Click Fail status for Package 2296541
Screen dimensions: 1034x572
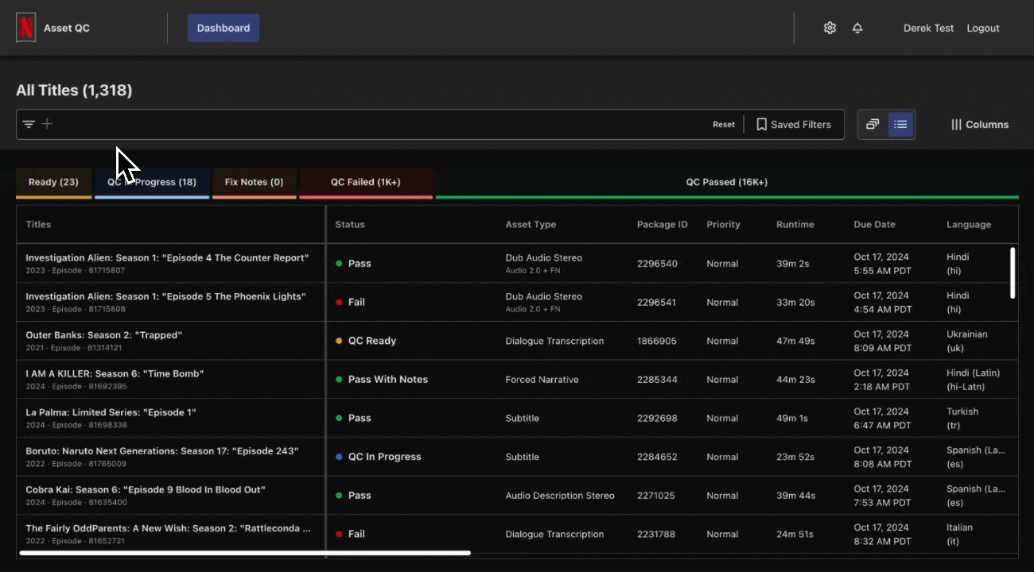350,302
